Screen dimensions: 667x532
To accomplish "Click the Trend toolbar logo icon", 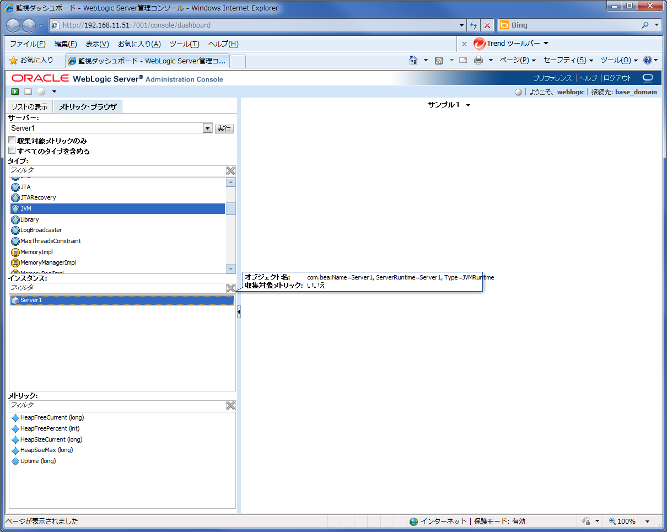I will (479, 44).
